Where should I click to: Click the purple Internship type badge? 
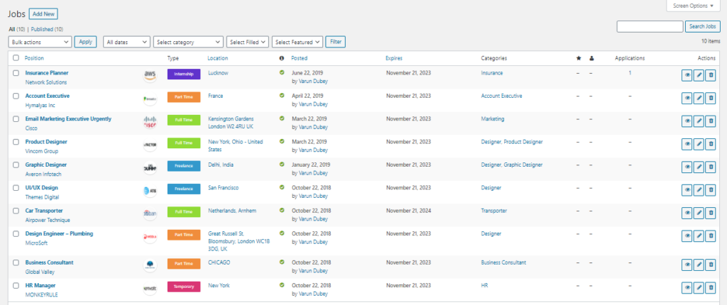point(184,74)
